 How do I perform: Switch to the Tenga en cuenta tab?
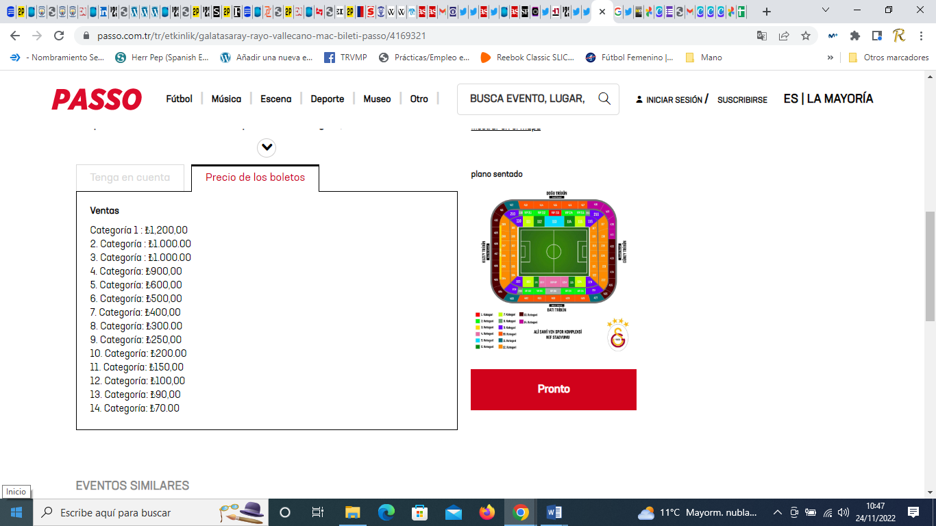click(x=130, y=177)
